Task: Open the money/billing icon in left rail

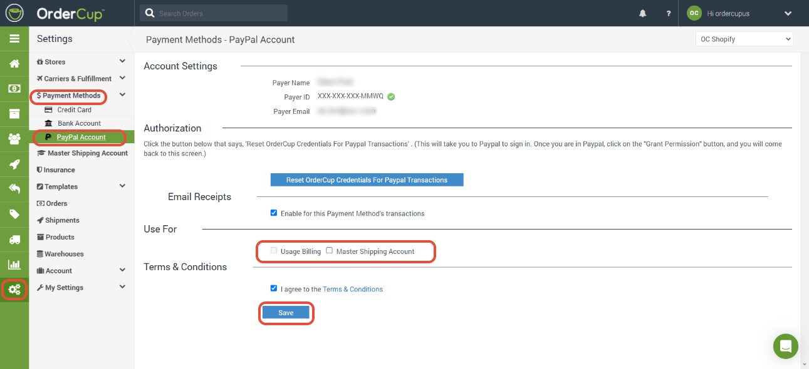Action: (14, 89)
